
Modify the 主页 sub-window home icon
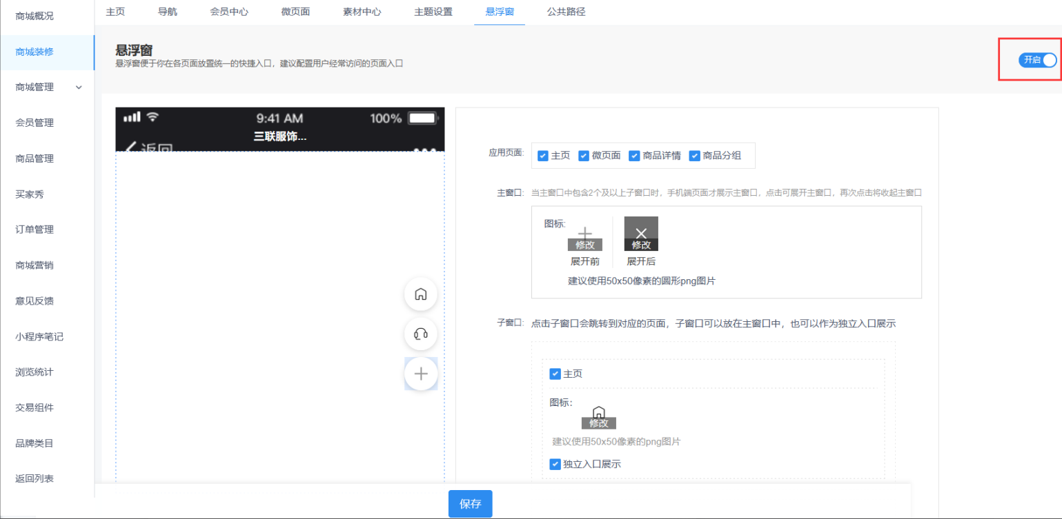coord(598,423)
